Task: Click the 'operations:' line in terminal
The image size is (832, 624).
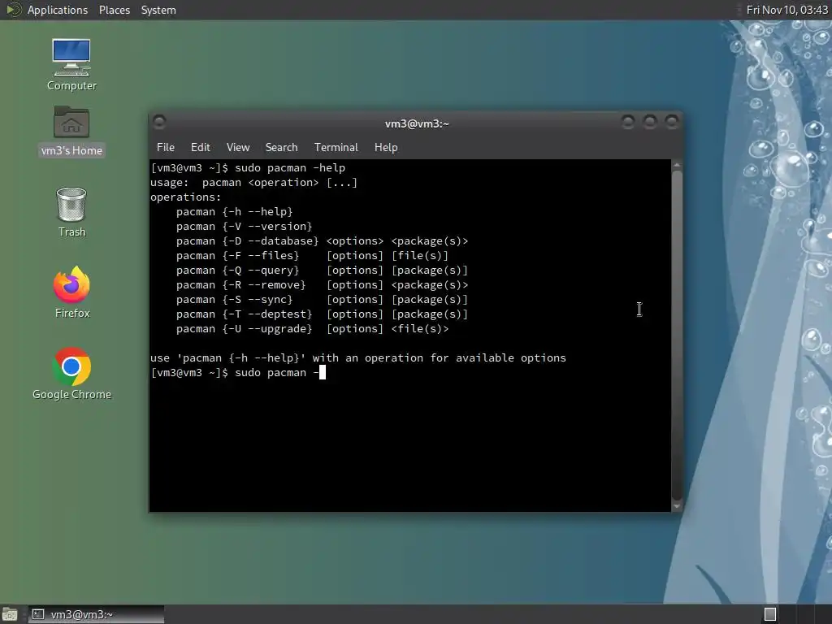Action: (x=185, y=197)
